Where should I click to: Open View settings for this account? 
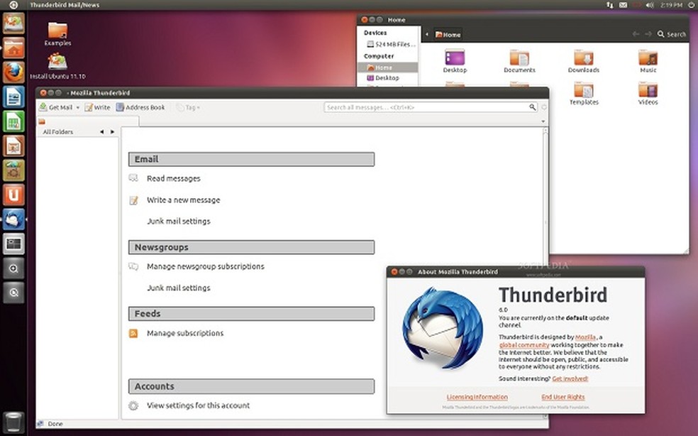pyautogui.click(x=198, y=405)
